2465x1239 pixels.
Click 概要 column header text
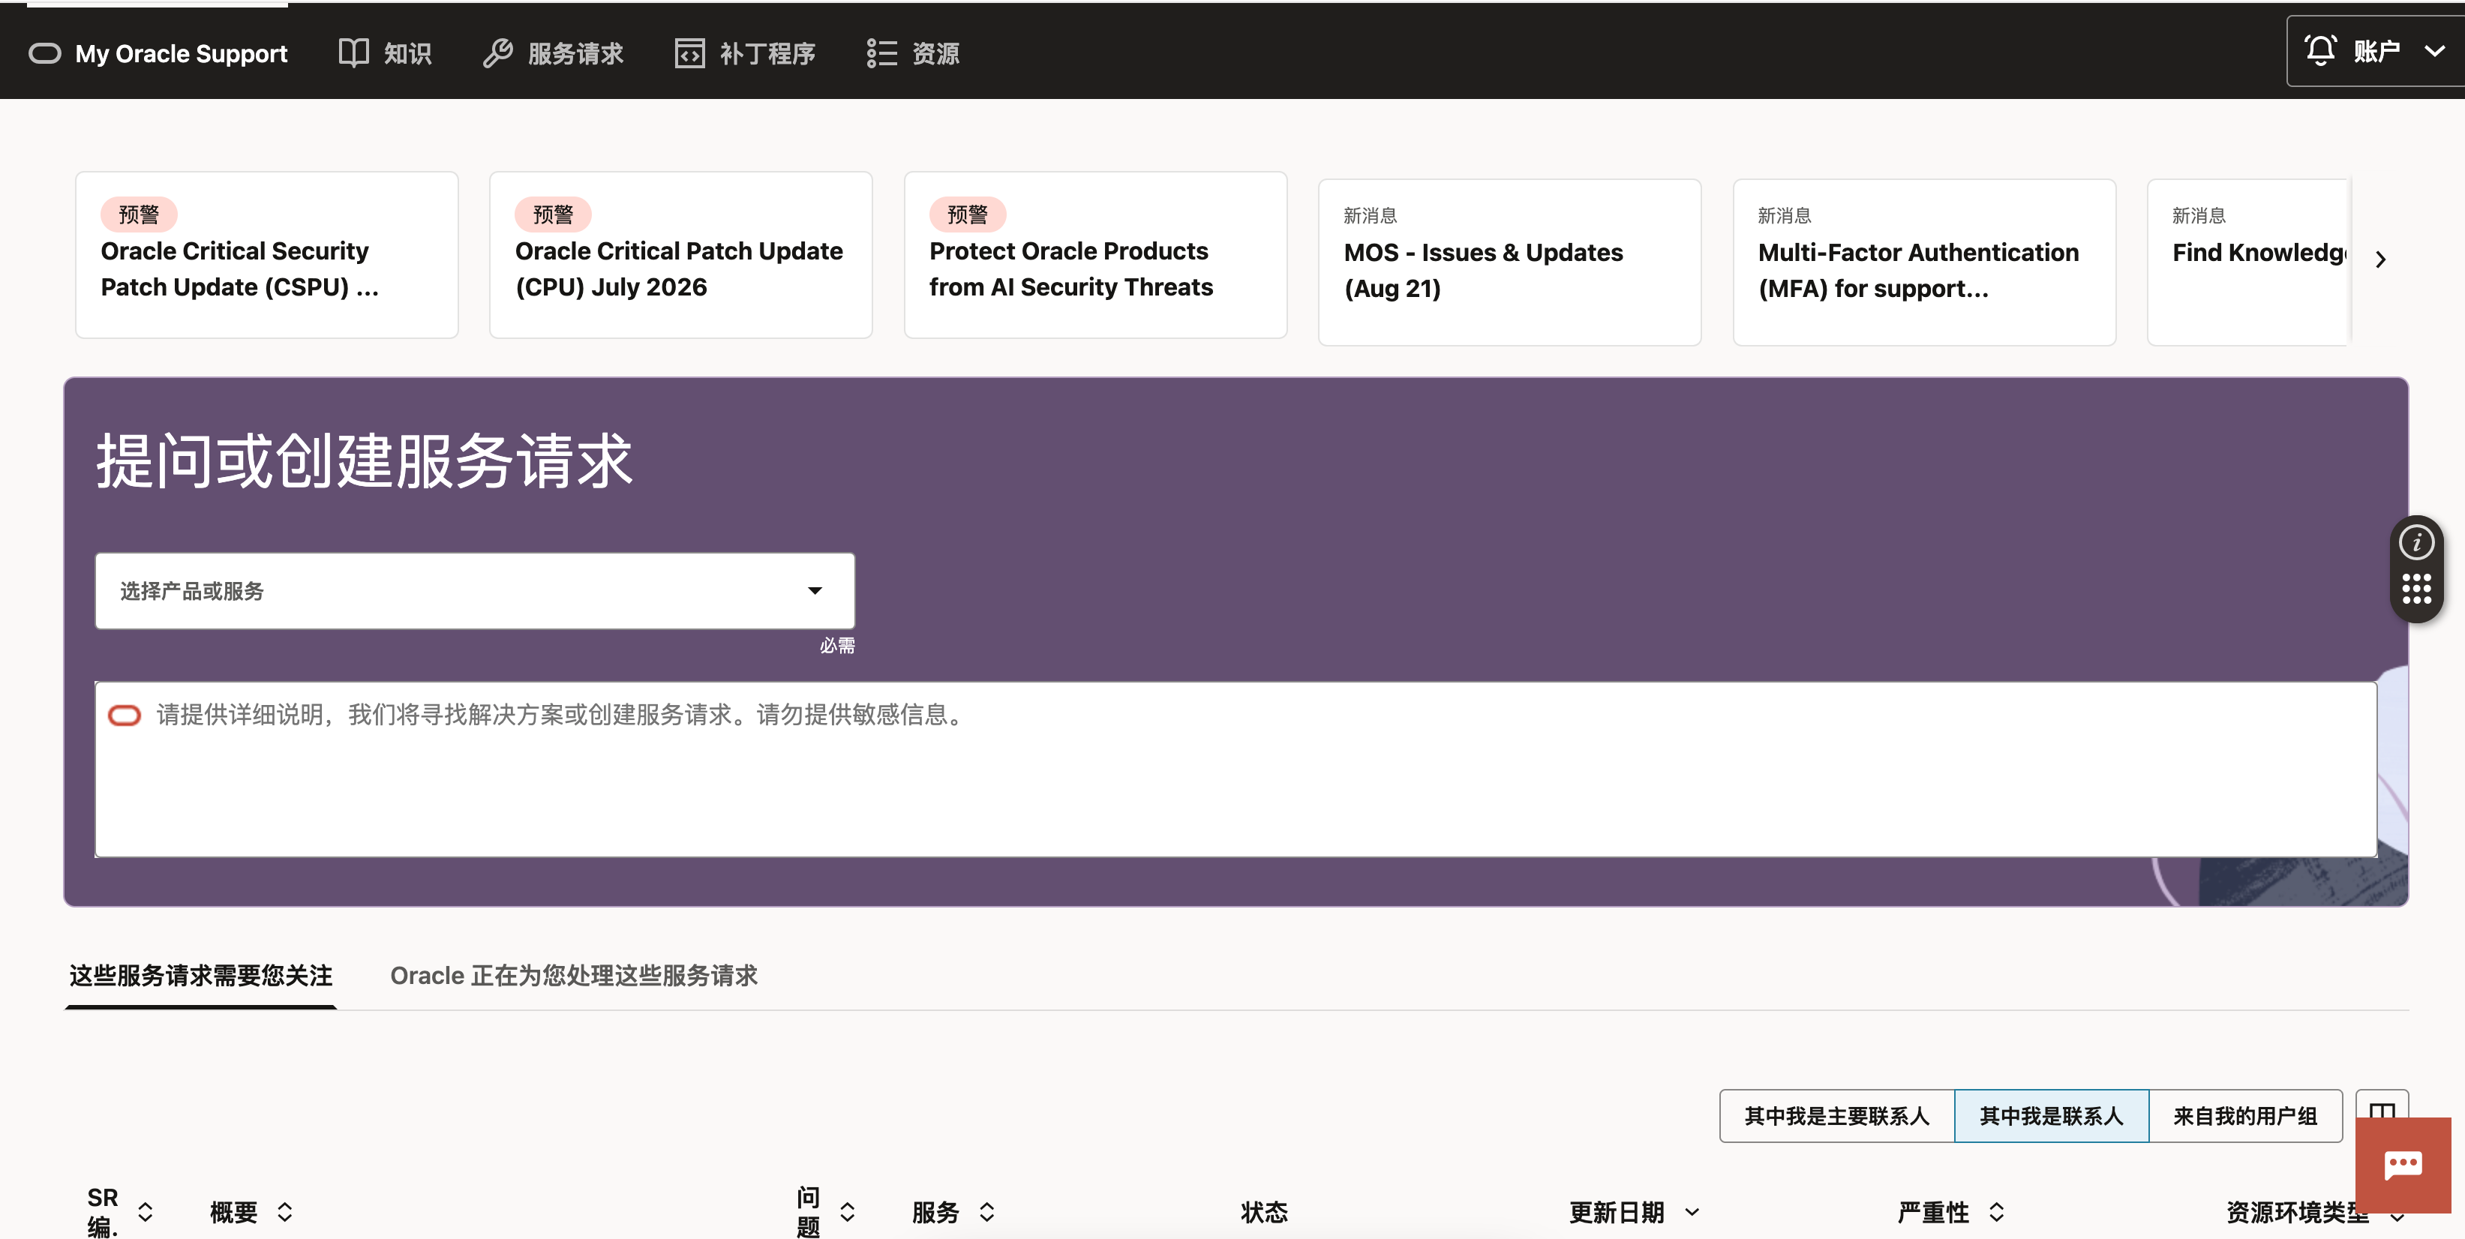click(235, 1212)
